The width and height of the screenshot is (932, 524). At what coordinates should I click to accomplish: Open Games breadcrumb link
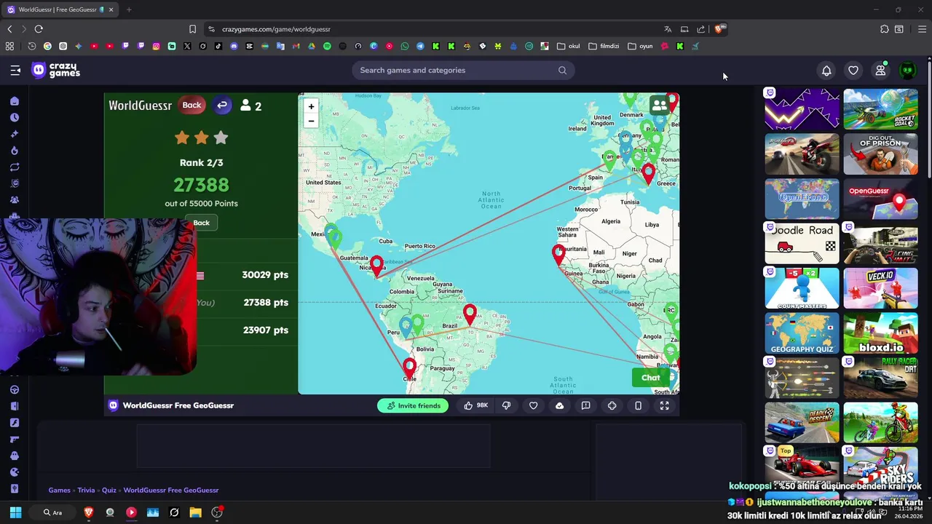coord(60,491)
